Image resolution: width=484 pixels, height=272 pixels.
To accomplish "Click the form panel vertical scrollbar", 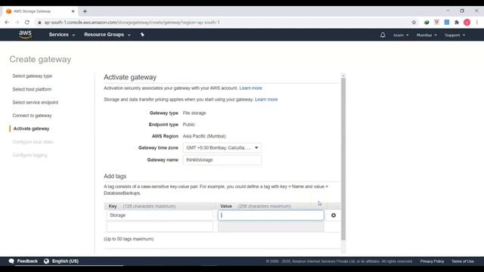I will 343,159.
